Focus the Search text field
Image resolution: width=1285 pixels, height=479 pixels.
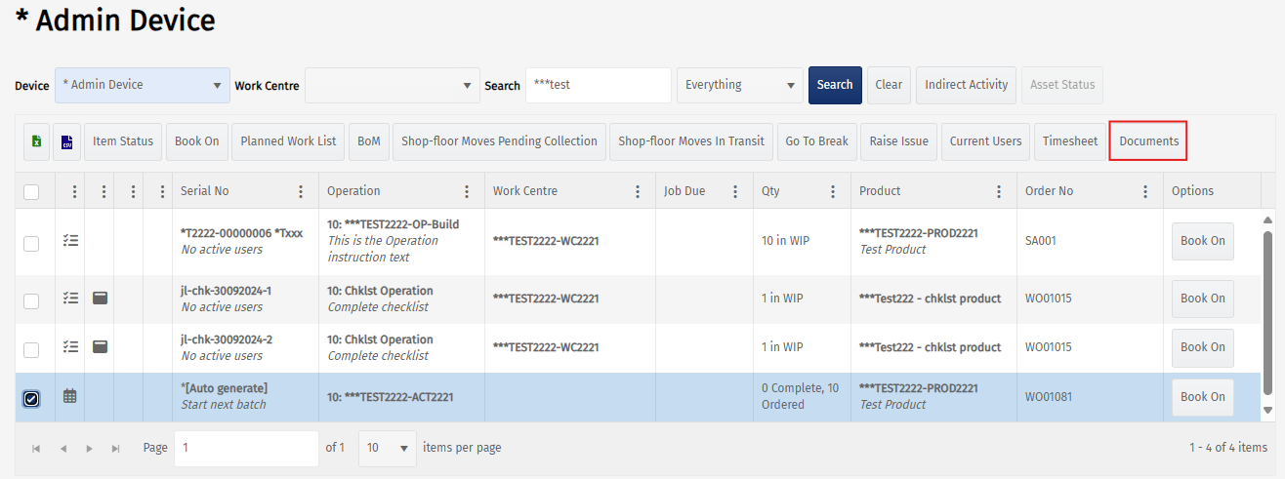coord(599,85)
